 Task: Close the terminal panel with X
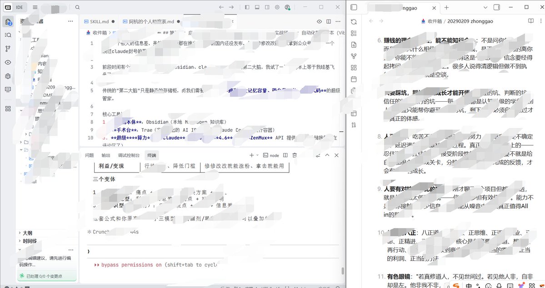point(336,155)
